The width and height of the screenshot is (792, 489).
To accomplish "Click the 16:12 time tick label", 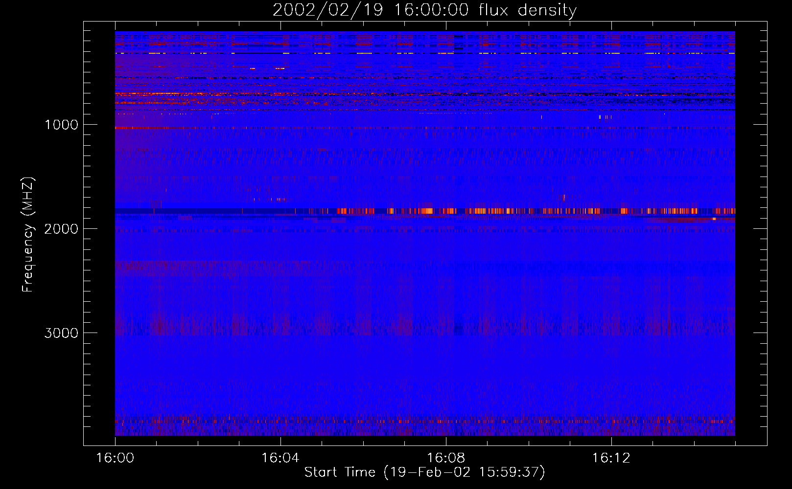I will tap(611, 458).
